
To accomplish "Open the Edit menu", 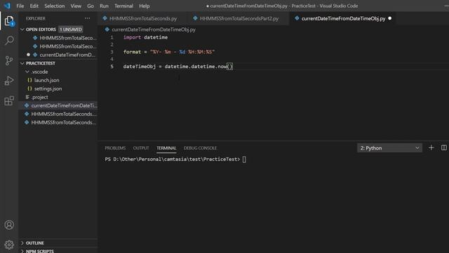I will [x=34, y=6].
